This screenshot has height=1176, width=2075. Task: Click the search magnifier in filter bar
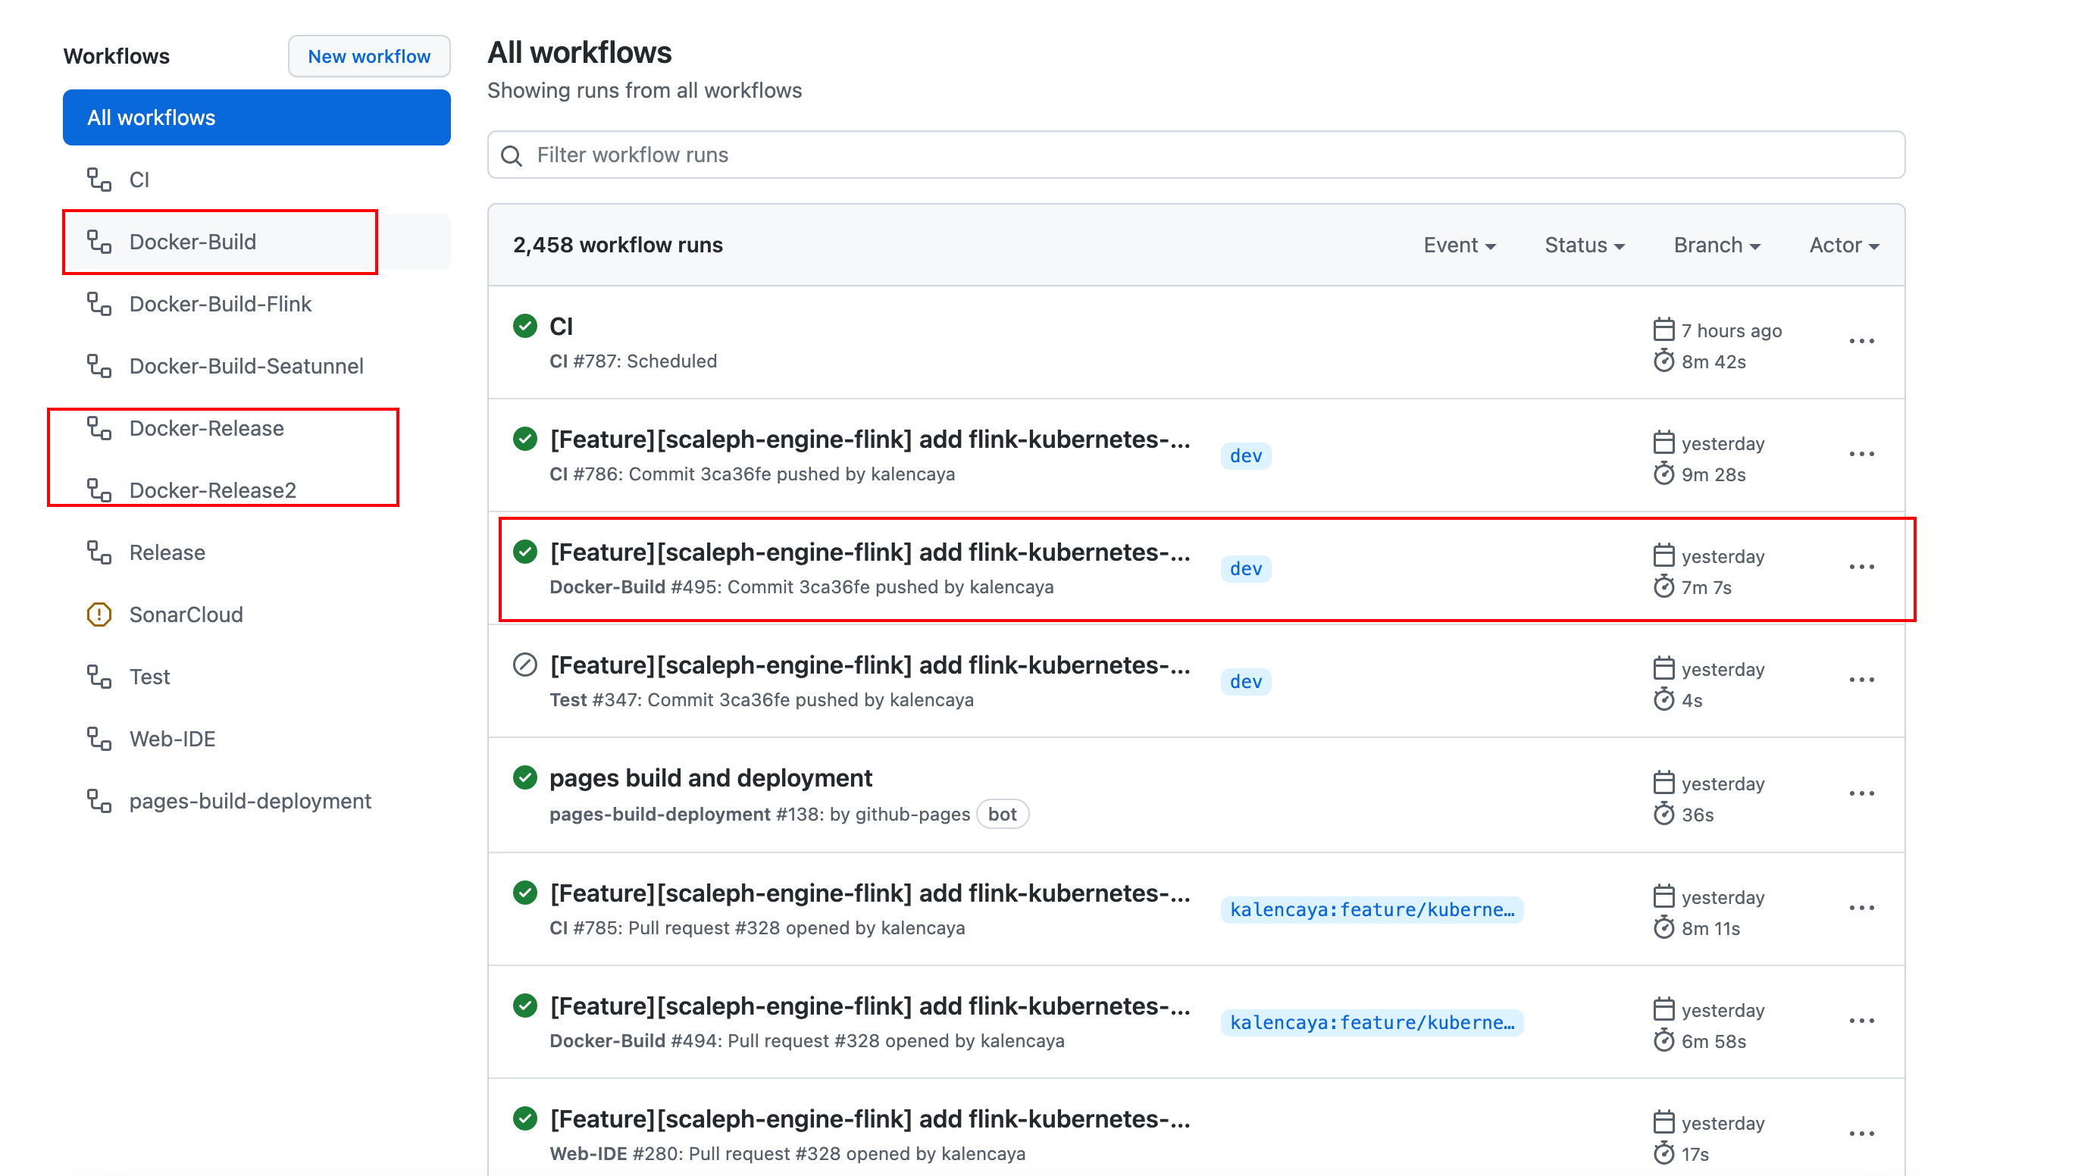point(513,155)
